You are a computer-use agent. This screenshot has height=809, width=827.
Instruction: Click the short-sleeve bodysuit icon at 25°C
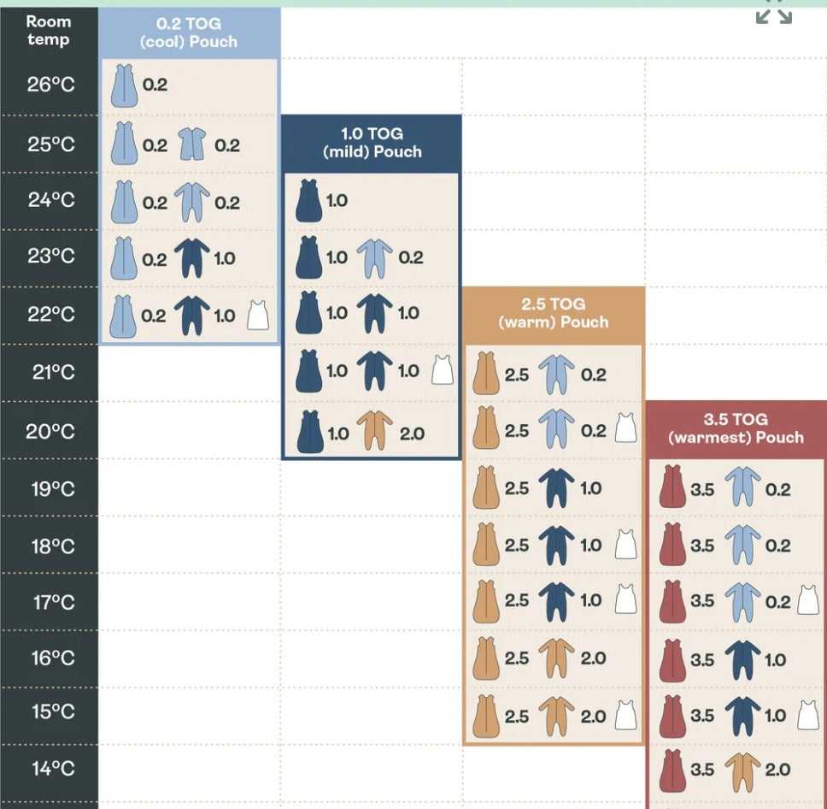pyautogui.click(x=191, y=145)
